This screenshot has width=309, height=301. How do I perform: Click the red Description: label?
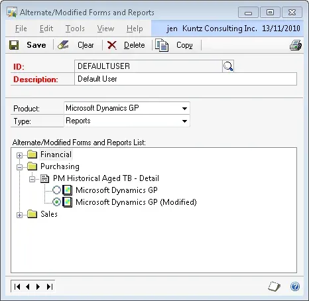coord(36,80)
